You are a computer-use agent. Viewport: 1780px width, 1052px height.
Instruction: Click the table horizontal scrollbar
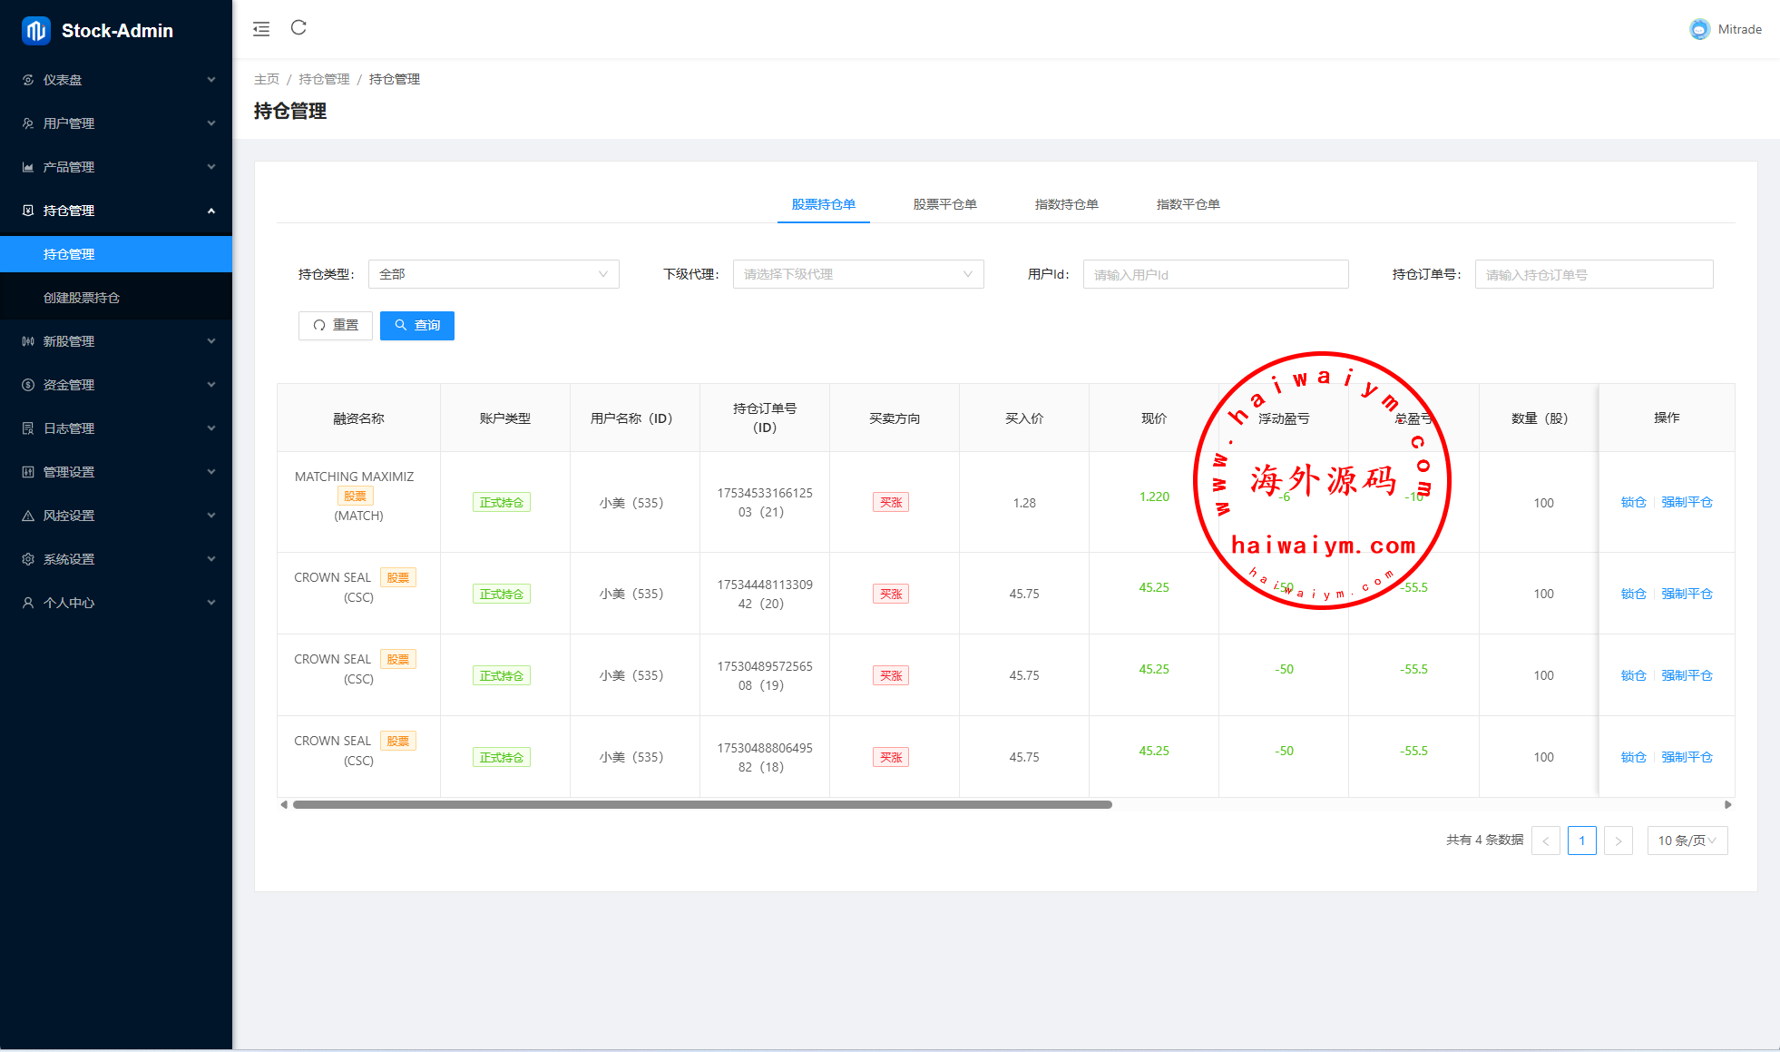tap(702, 804)
